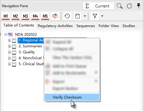This screenshot has width=144, height=111.
Task: Toggle the M1 module filter
Action: (x=6, y=16)
